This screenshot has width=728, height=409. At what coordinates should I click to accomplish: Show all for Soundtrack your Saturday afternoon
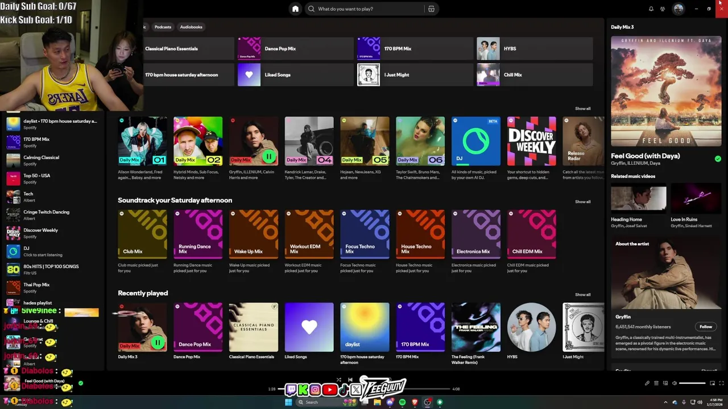pos(582,202)
